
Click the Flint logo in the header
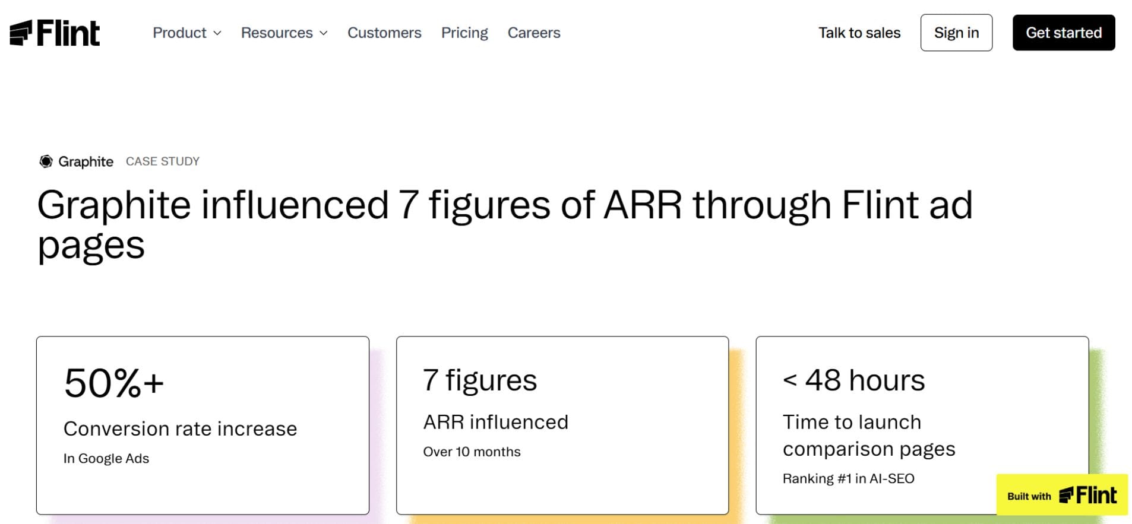click(x=55, y=33)
